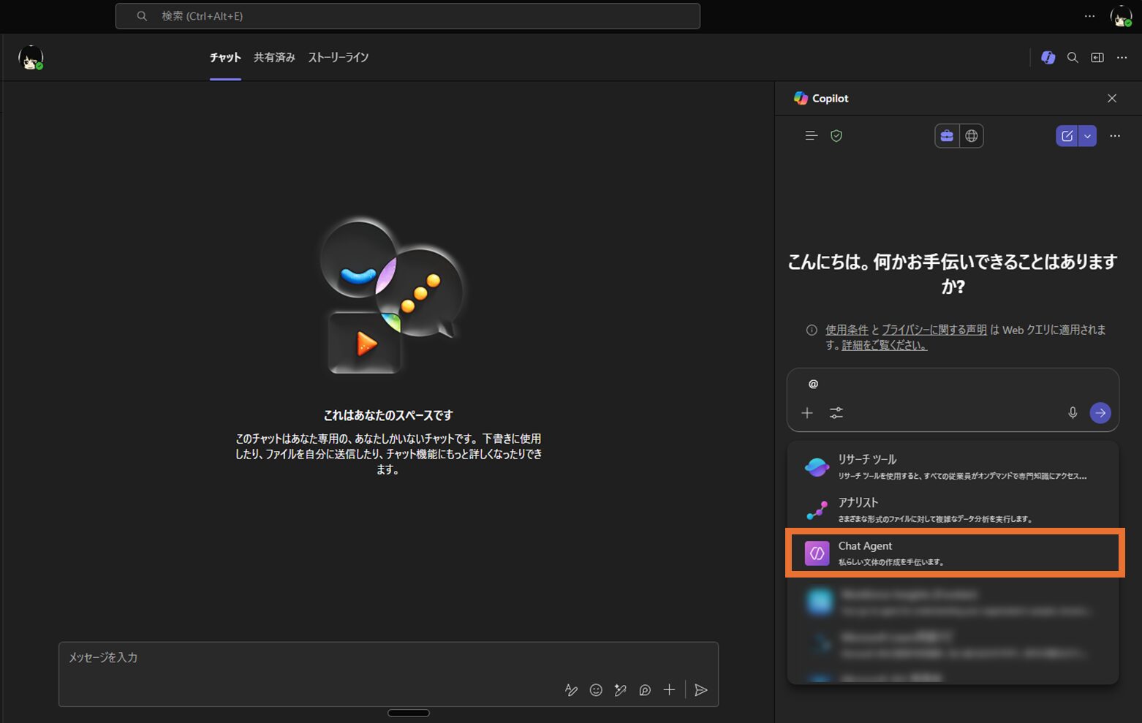Select Chat Agent from agent list
This screenshot has height=723, width=1142.
(953, 553)
